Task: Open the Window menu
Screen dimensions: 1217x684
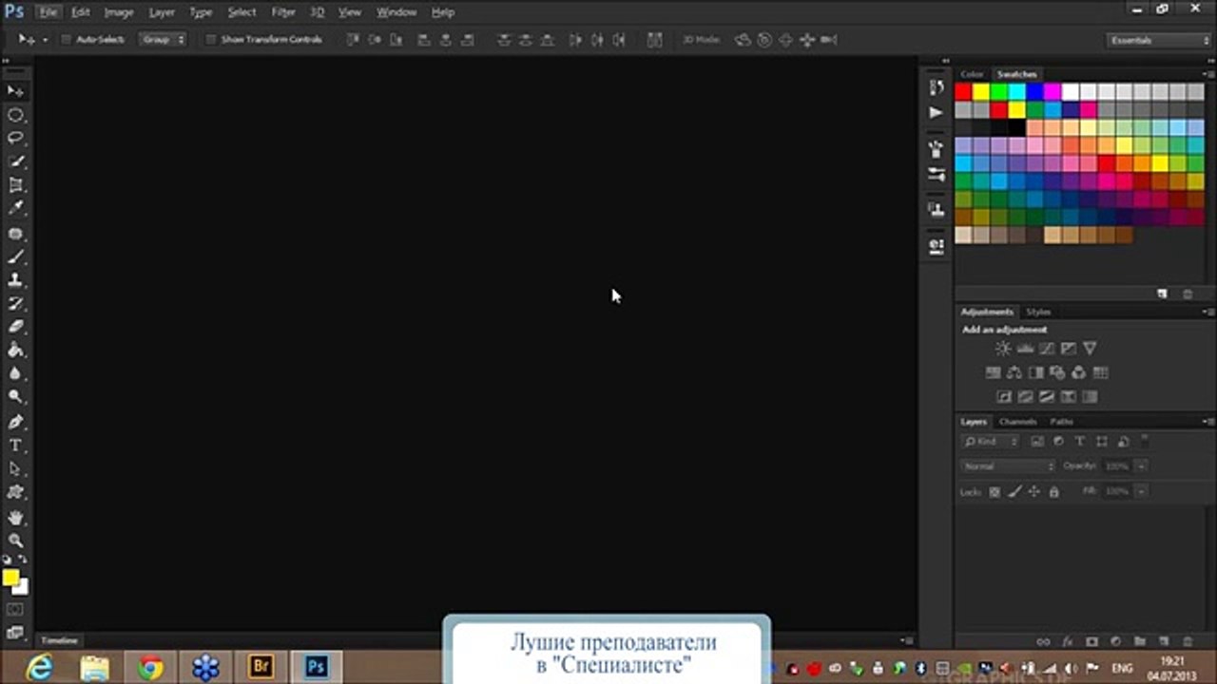Action: click(x=396, y=12)
